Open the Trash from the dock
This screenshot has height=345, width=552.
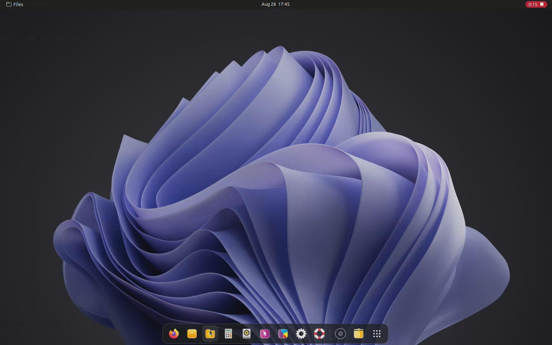[x=358, y=333]
